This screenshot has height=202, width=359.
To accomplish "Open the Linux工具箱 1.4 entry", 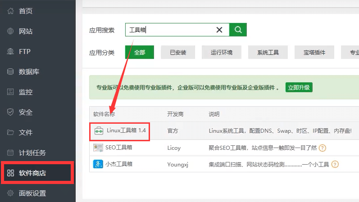I will [126, 130].
